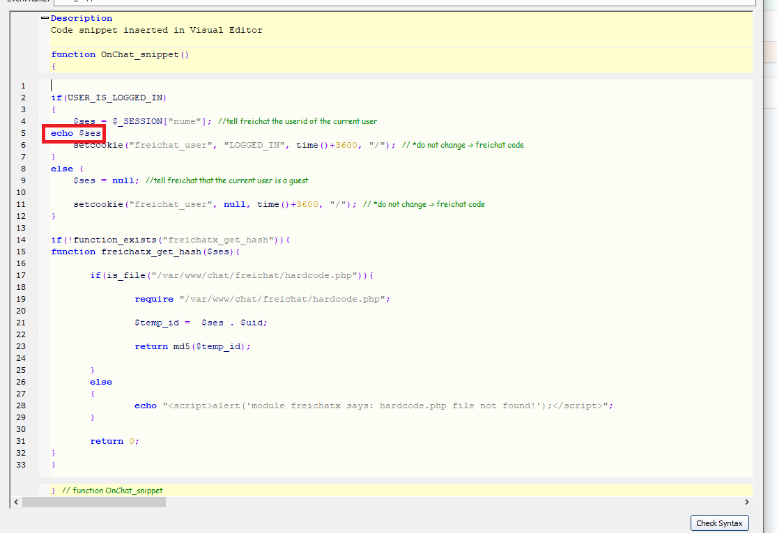Click 'function_exists' on line 14

(x=114, y=240)
